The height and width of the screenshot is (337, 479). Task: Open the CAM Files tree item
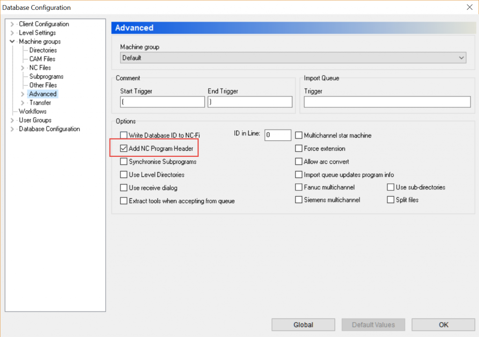tap(42, 59)
